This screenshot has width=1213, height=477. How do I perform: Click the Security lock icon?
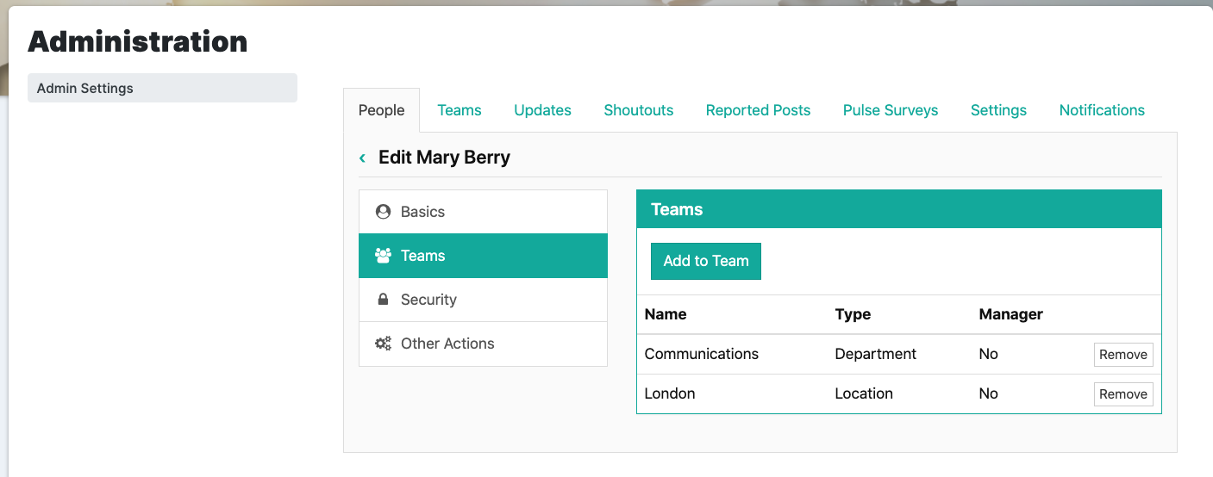pyautogui.click(x=383, y=300)
